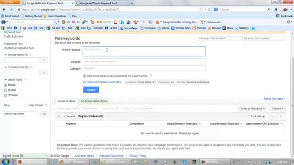Click the Placement Tool sidebar link

(x=13, y=44)
